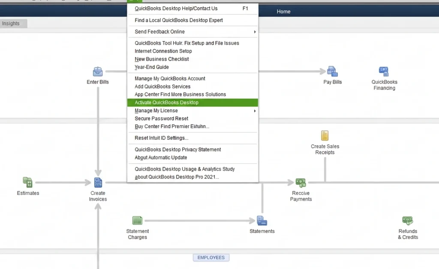Click the Home window title
The width and height of the screenshot is (439, 269).
pyautogui.click(x=283, y=12)
